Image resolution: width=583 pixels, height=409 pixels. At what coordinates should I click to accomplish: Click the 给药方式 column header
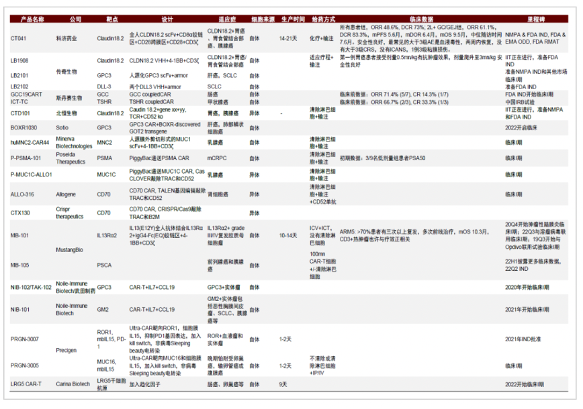coord(323,19)
